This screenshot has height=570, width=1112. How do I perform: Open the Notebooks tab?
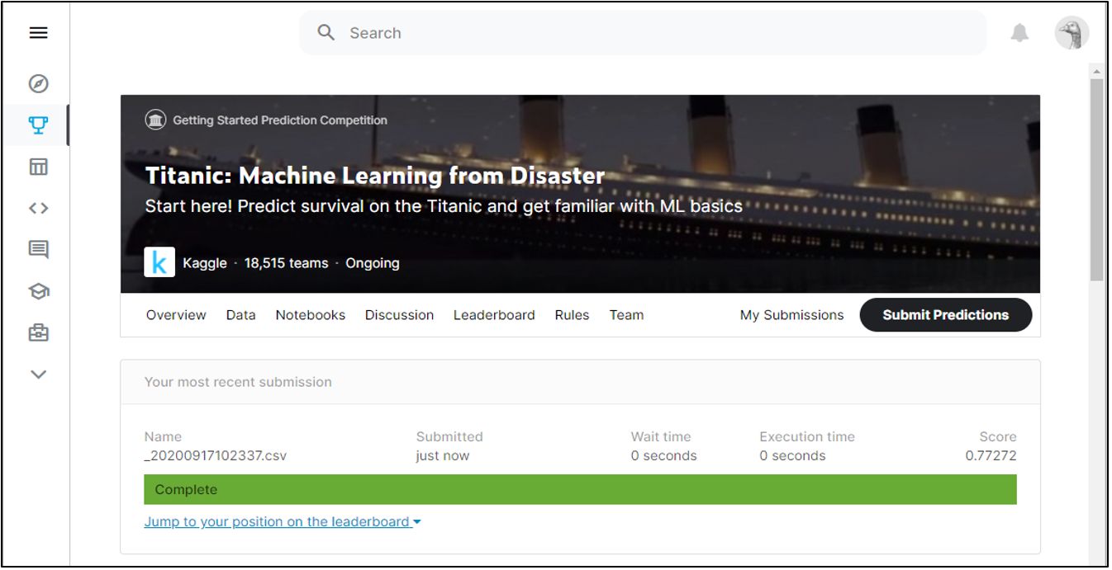tap(310, 315)
